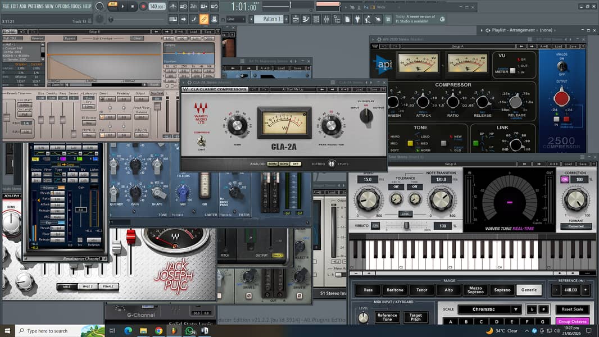Click the CLA-2A HiFreq screw control
This screenshot has height=337, width=599.
point(332,164)
